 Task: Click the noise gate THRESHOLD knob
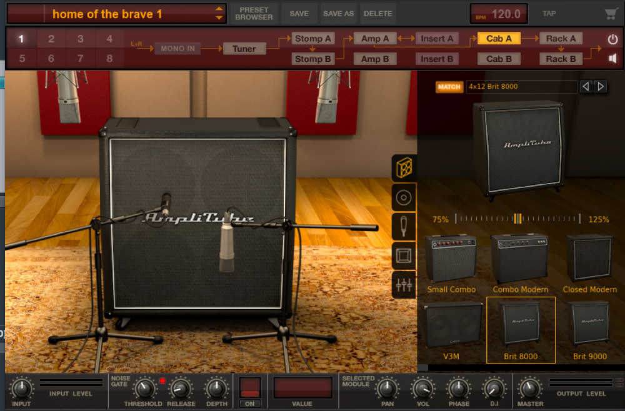pos(145,389)
